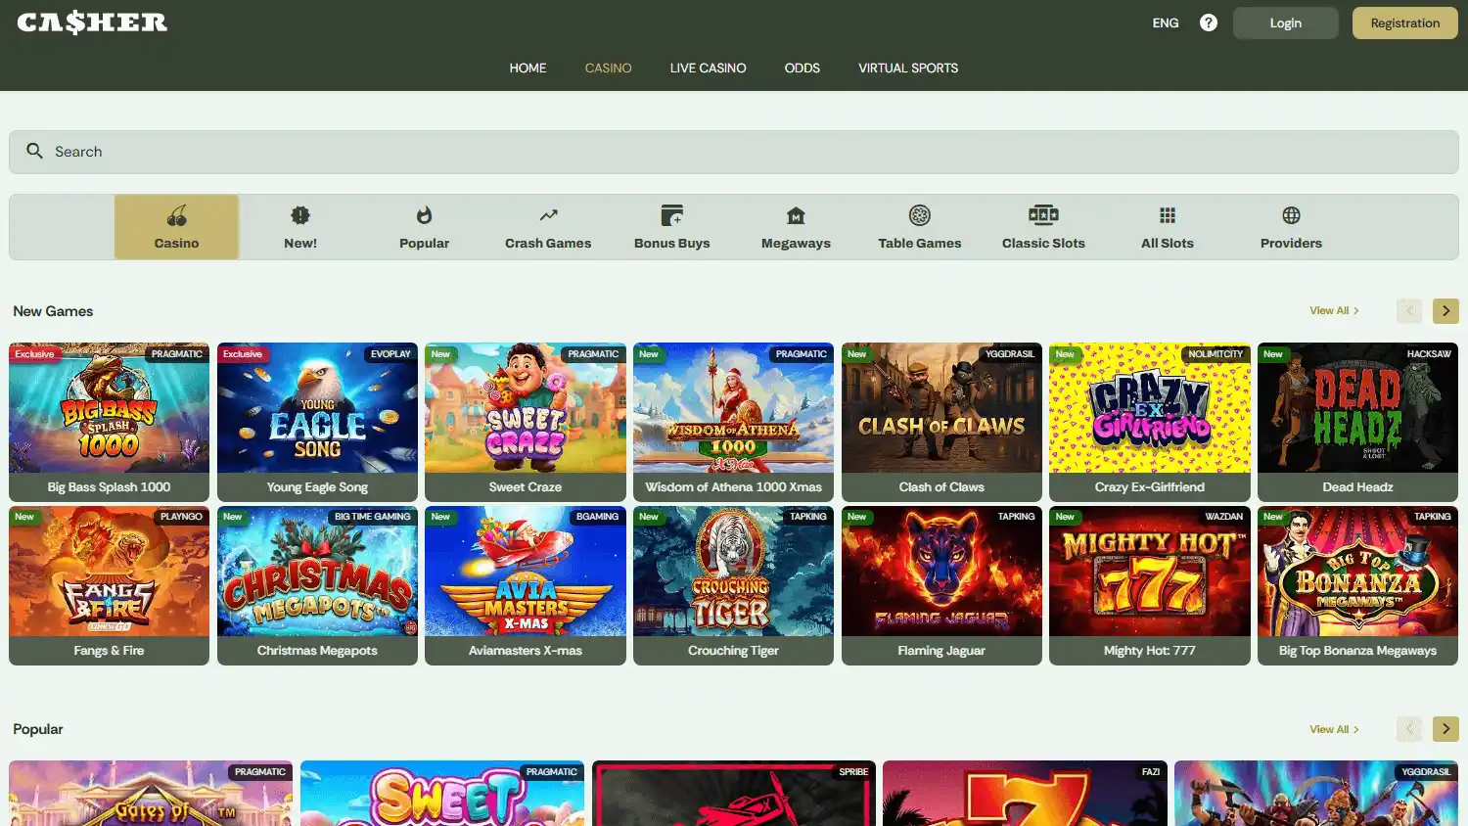Open the Pragmatic Sweet popular game card

(x=442, y=794)
